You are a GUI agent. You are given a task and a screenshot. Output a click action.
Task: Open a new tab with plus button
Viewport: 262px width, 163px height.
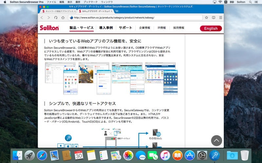[x=117, y=11]
